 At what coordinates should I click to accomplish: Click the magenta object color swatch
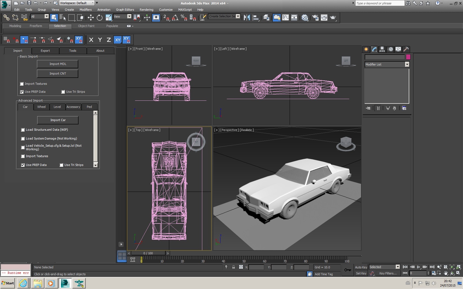click(408, 57)
